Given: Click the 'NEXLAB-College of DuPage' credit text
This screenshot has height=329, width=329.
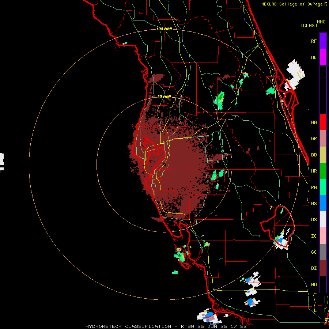Looking at the screenshot, I should point(292,4).
